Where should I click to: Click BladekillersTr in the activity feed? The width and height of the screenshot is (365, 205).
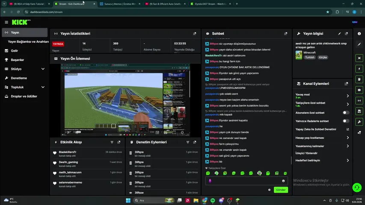(x=68, y=152)
